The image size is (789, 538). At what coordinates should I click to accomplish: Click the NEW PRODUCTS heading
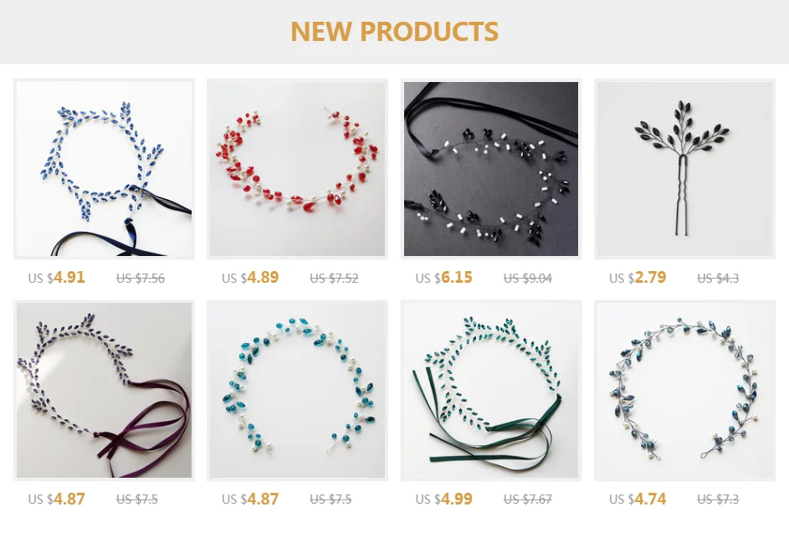(x=395, y=31)
